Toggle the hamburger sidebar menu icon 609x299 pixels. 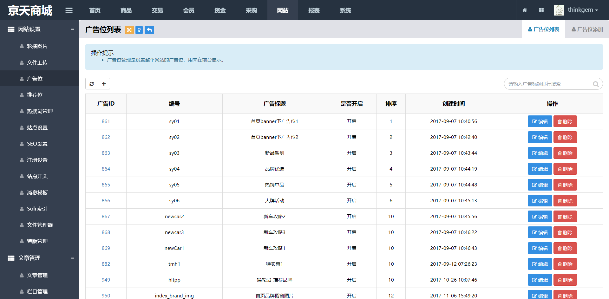pos(69,10)
